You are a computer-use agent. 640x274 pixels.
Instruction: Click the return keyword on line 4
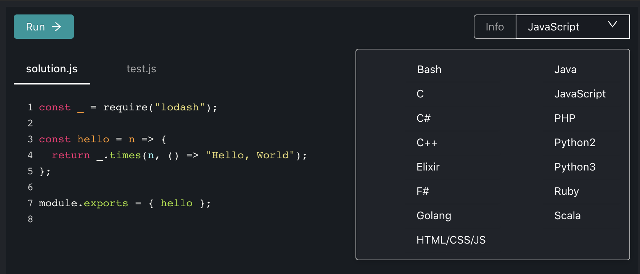click(x=71, y=155)
